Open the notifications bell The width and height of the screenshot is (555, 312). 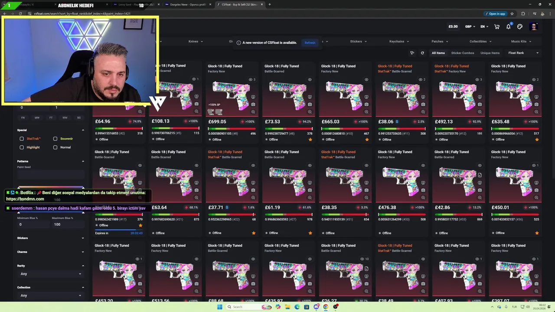tap(509, 26)
